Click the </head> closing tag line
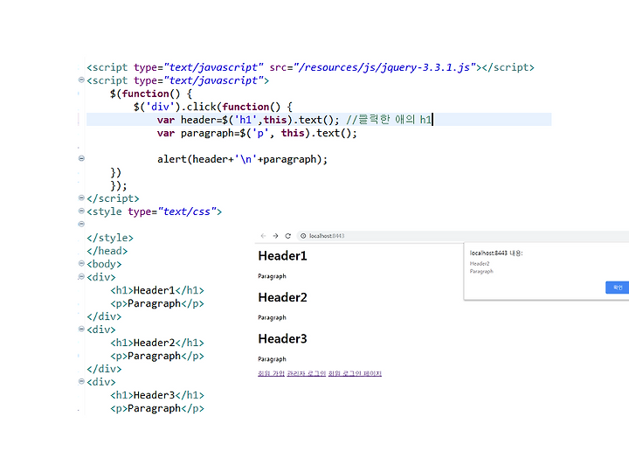The height and width of the screenshot is (472, 629). pos(107,251)
